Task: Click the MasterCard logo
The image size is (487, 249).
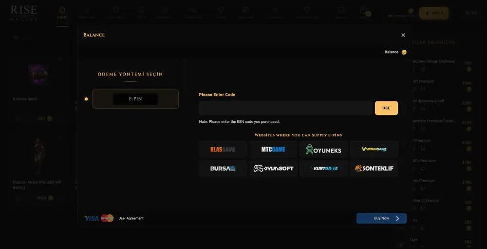Action: (107, 218)
